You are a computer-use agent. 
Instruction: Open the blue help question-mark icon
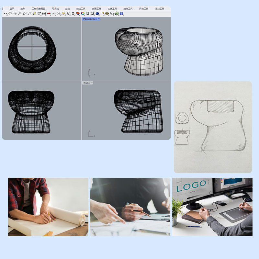tap(122, 14)
